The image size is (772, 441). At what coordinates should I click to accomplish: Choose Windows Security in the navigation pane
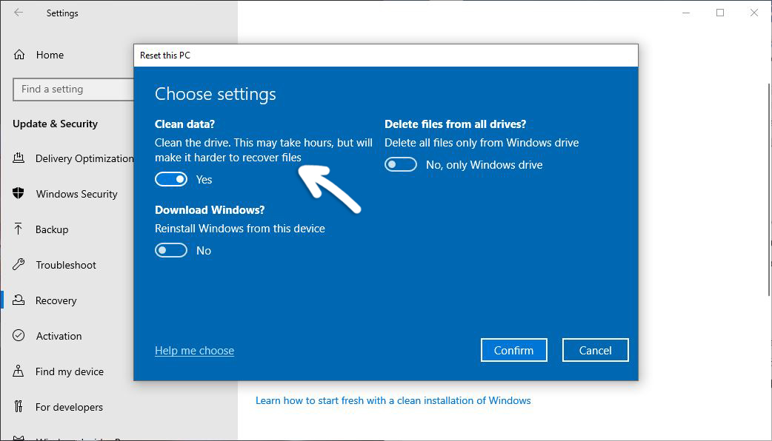(x=76, y=194)
